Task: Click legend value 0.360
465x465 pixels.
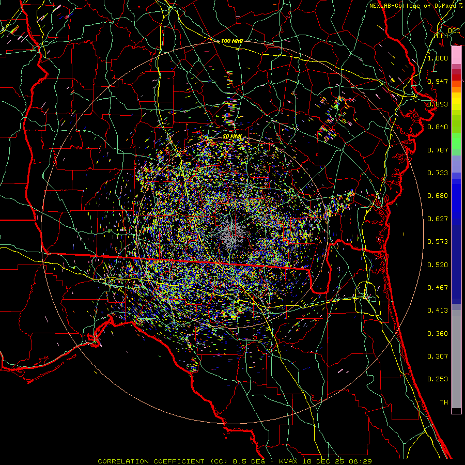Action: 438,334
